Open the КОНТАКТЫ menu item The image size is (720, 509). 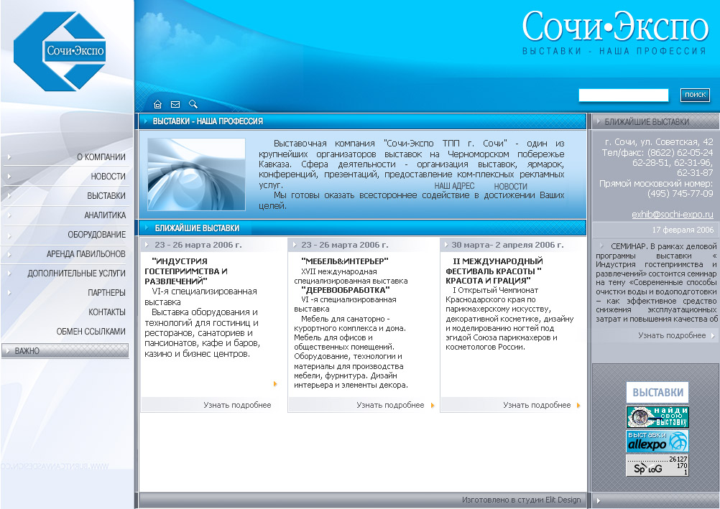tap(107, 312)
